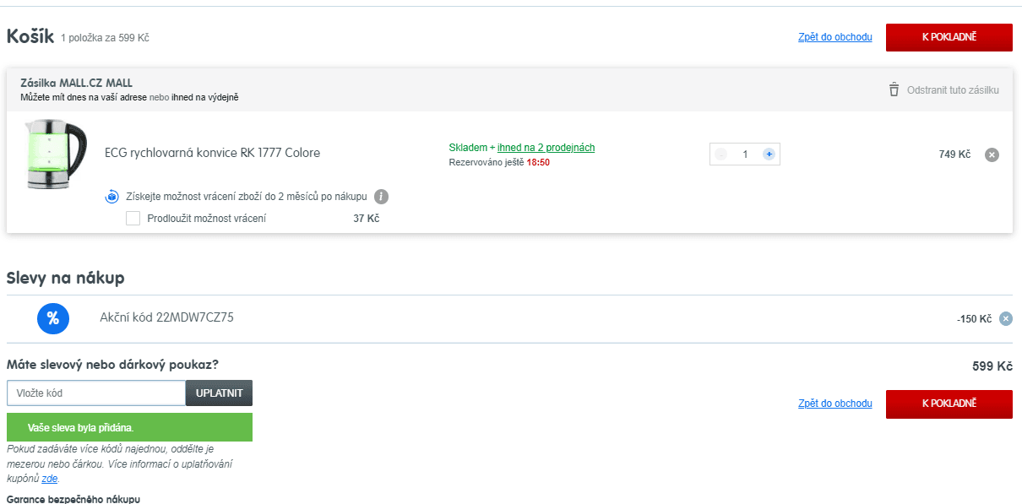Click the reservation timer 18:50

538,162
